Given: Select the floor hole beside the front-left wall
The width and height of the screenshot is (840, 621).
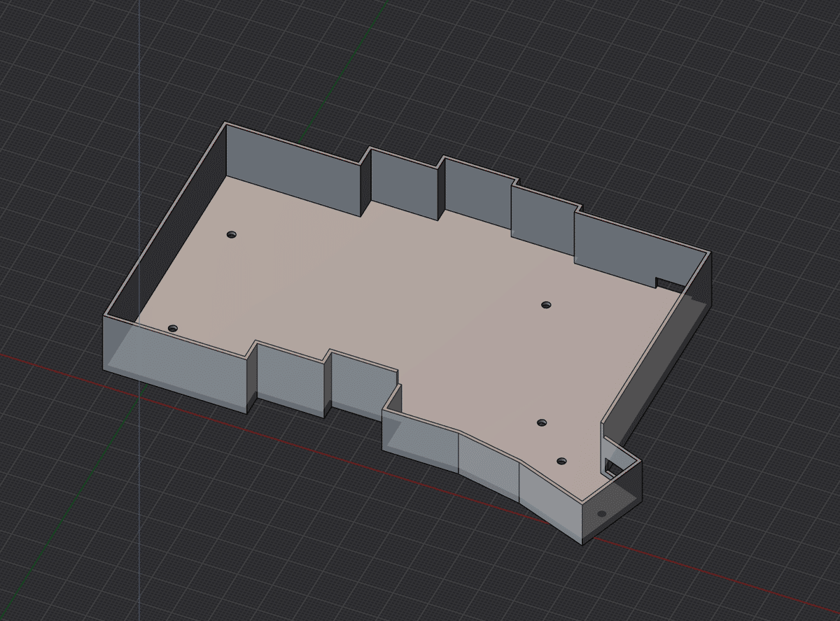Looking at the screenshot, I should pyautogui.click(x=173, y=328).
